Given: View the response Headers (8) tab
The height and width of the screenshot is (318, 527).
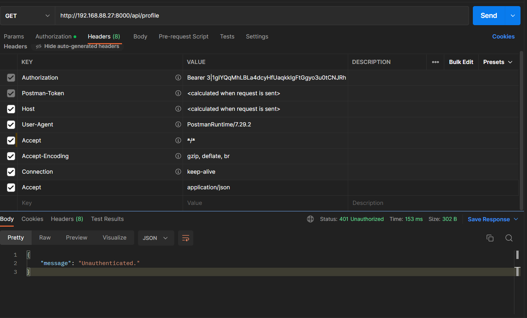Looking at the screenshot, I should click(67, 219).
